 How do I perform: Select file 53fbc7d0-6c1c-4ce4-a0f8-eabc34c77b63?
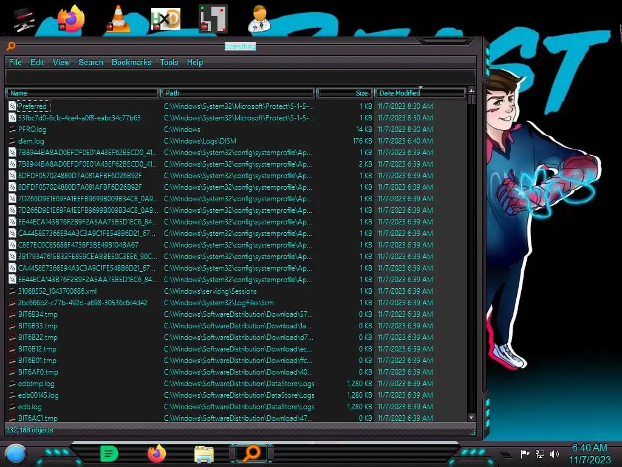(x=80, y=117)
